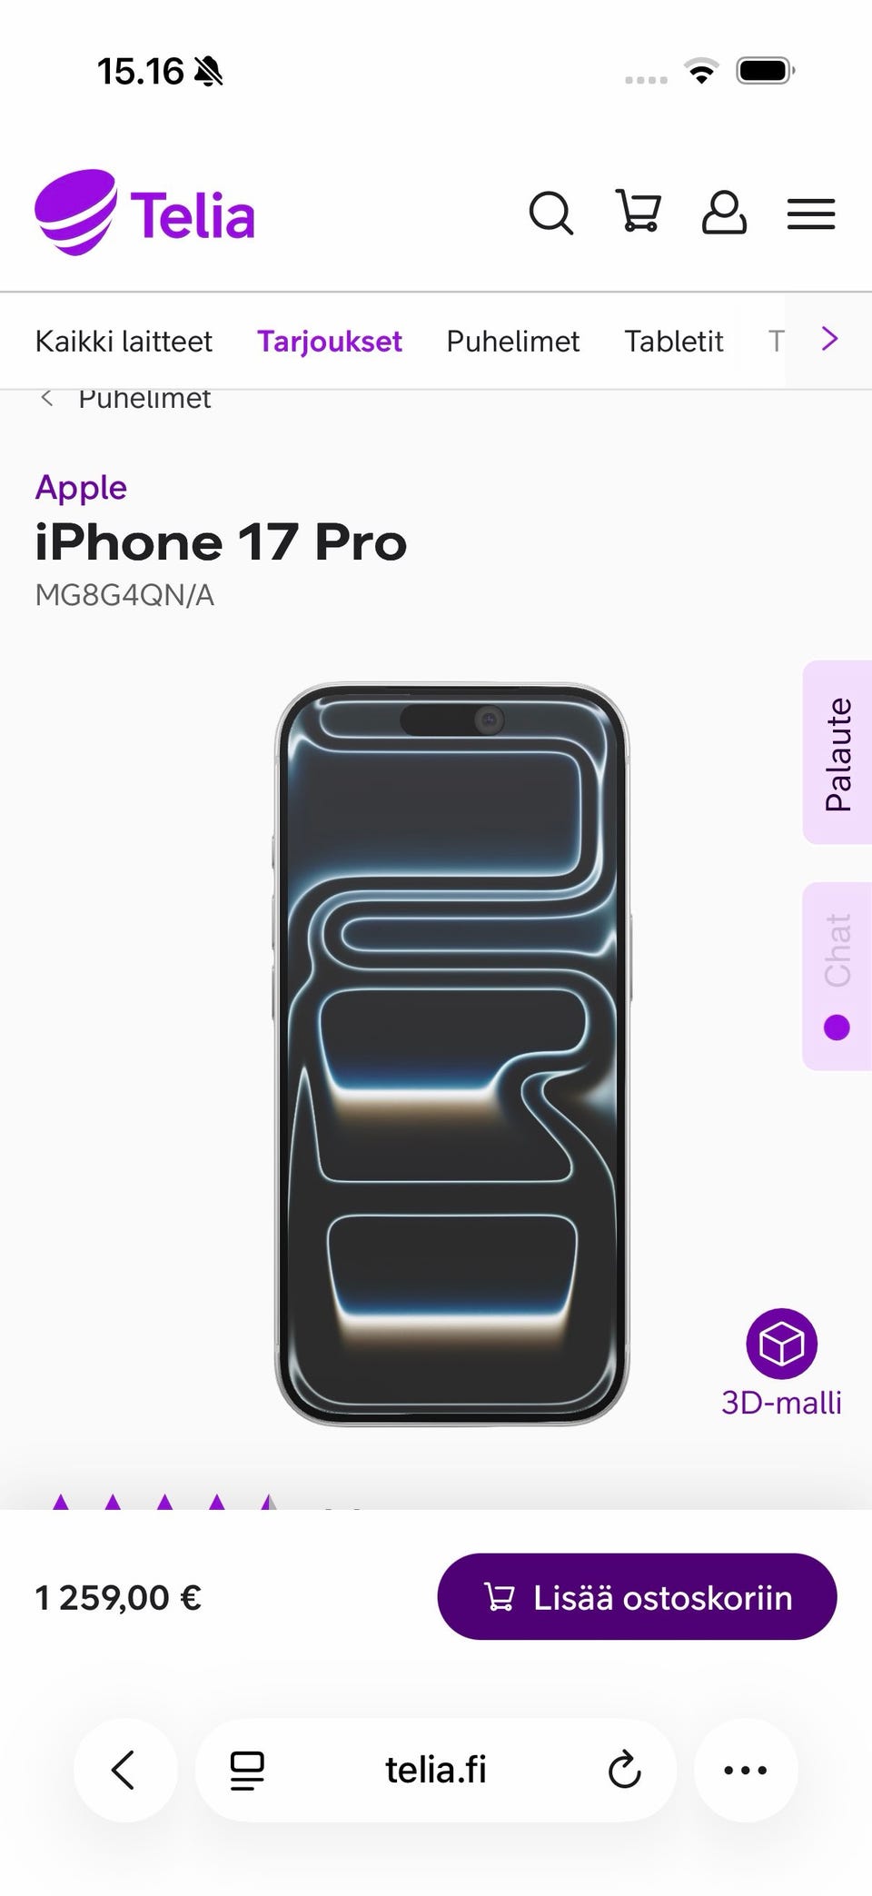Viewport: 872px width, 1896px height.
Task: Open the Tabletit category tab
Action: [x=673, y=341]
